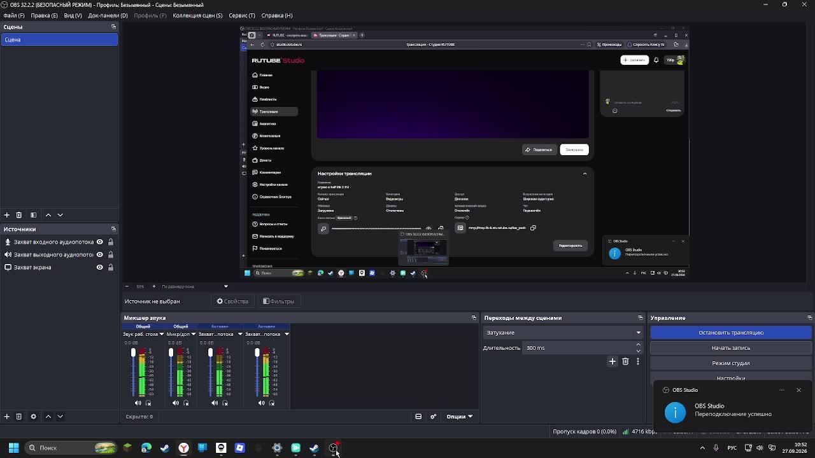Move the scene up with the arrow
The width and height of the screenshot is (815, 458).
coord(48,215)
